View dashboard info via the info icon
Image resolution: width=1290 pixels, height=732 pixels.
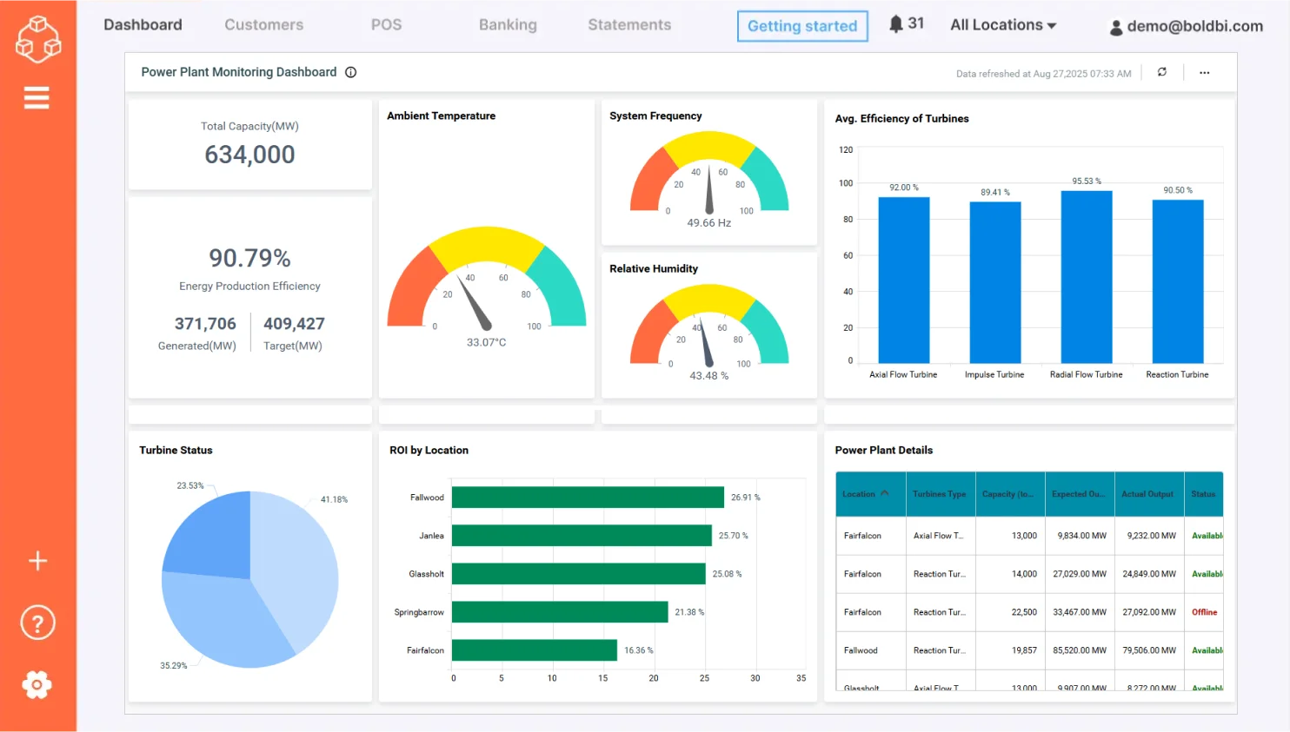(x=350, y=72)
